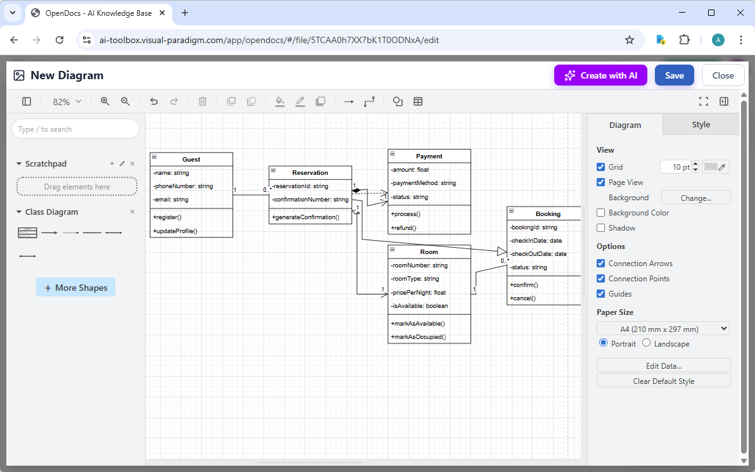Select the line style pen icon
This screenshot has width=755, height=472.
coord(300,101)
